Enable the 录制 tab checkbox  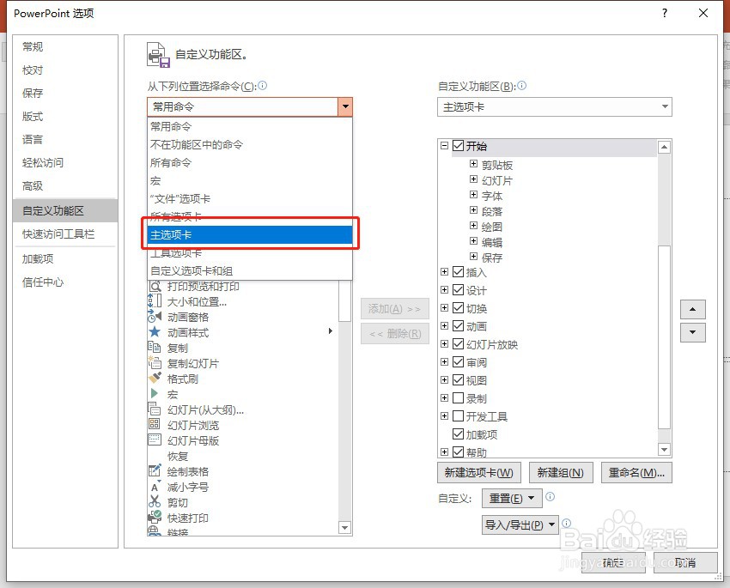[x=458, y=397]
